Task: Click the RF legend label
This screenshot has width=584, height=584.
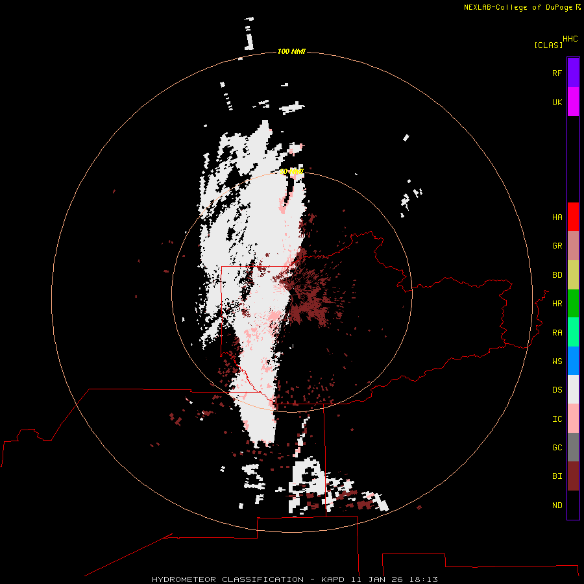Action: [557, 73]
